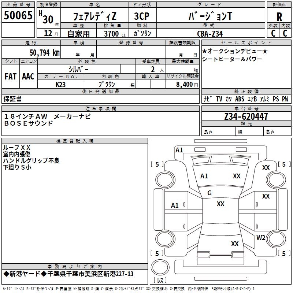Click the A1 mark on the hood
Viewport: 293px width, 293px height.
pyautogui.click(x=204, y=176)
